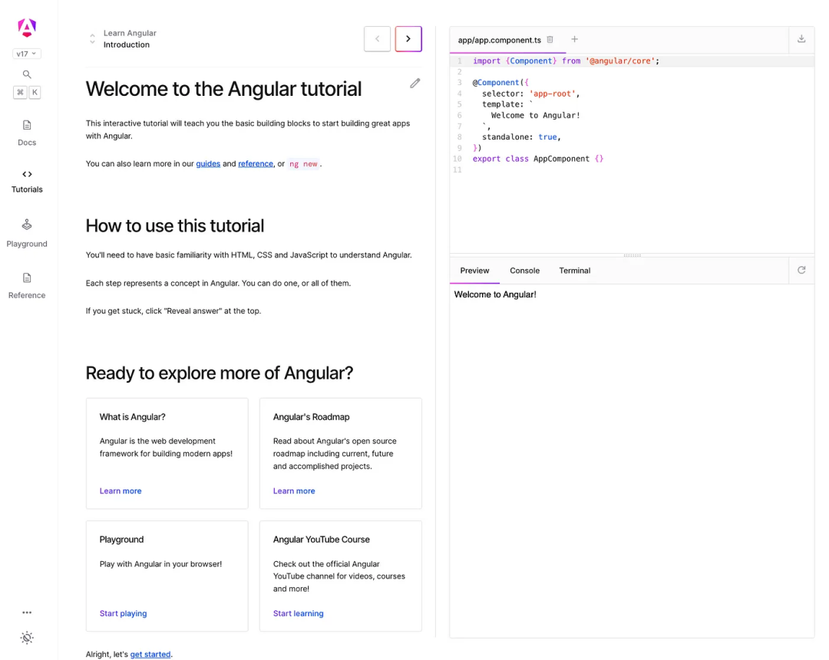829x660 pixels.
Task: Click the selector: 'app-root' code line
Action: [531, 94]
